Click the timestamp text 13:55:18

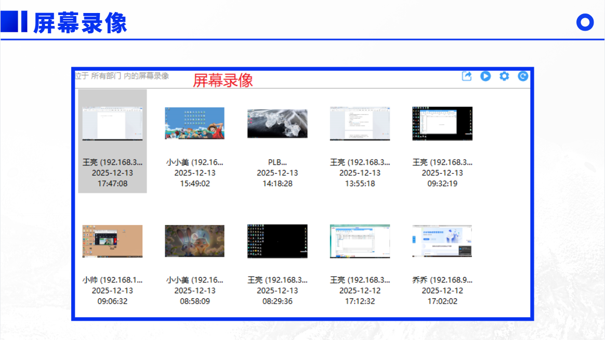pos(360,184)
